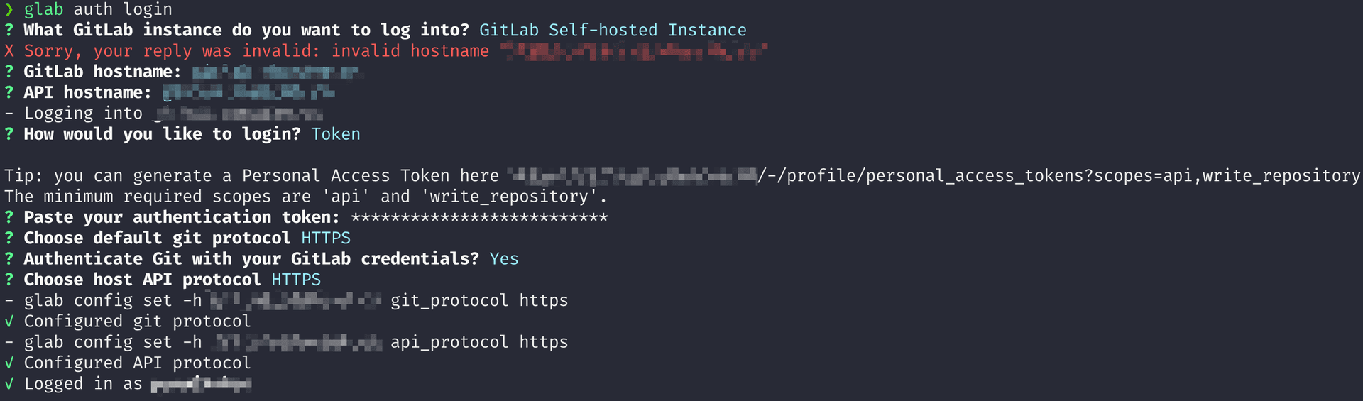The image size is (1363, 401).
Task: Click the 'Yes' answer for Git credentials
Action: [504, 259]
